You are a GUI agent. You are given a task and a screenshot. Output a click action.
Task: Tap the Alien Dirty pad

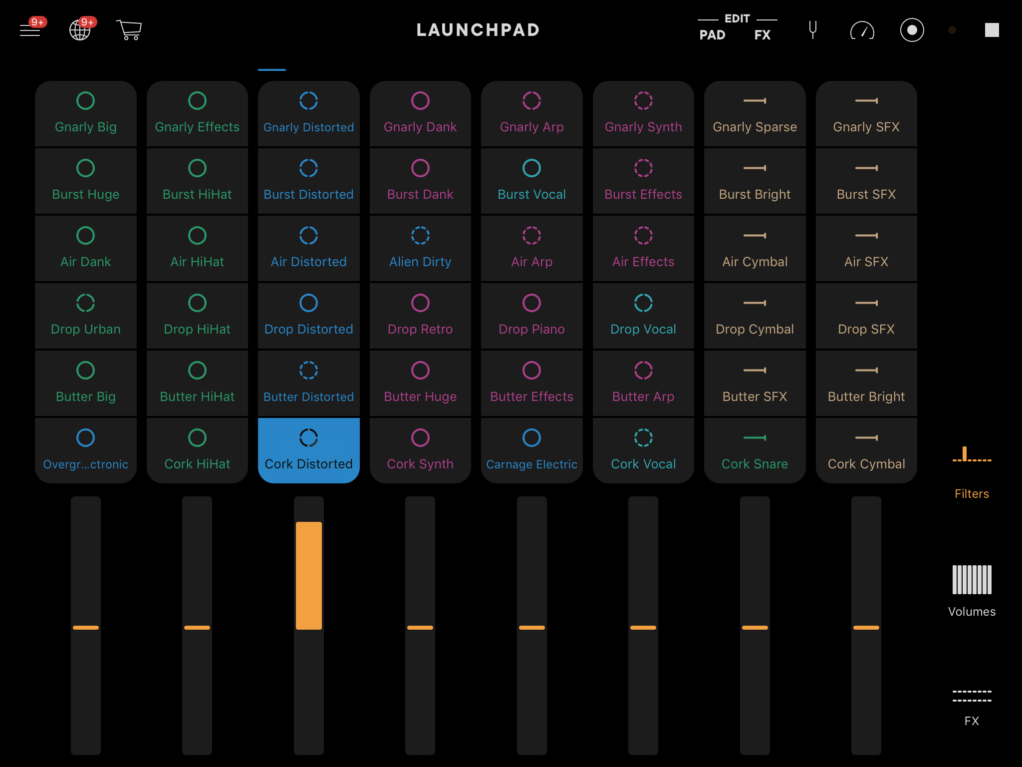click(420, 248)
